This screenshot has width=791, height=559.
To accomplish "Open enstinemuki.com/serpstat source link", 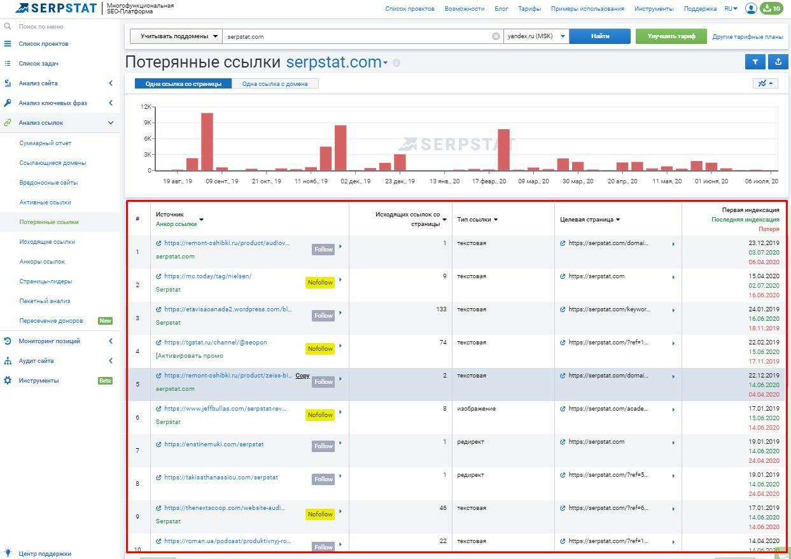I will tap(214, 444).
